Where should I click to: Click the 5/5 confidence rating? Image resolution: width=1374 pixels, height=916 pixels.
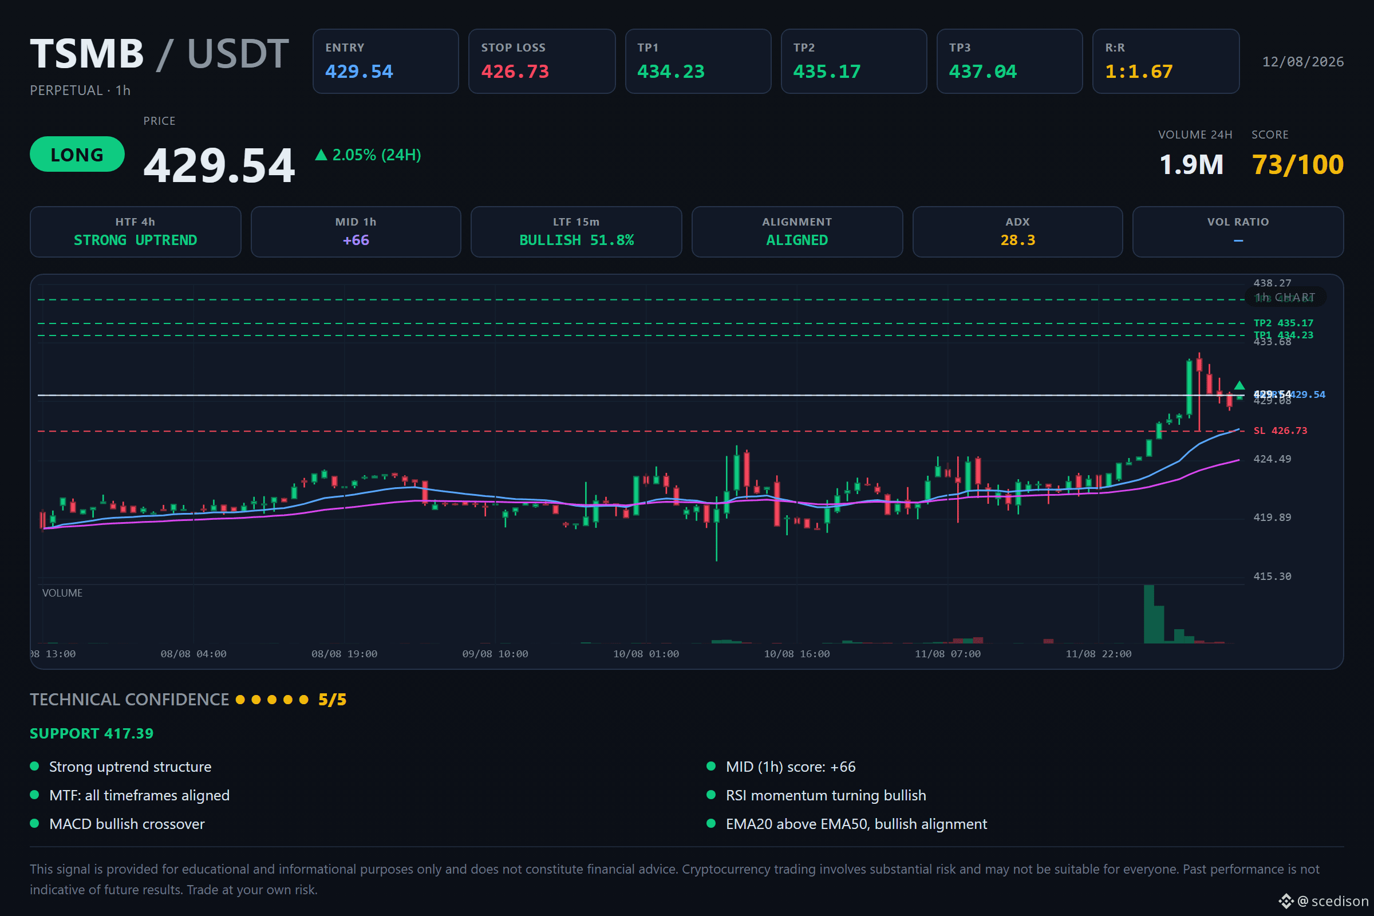[333, 700]
